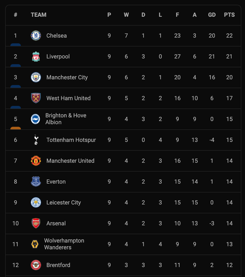Click the Wolverhampton Wanderers wolf crest

[x=35, y=244]
